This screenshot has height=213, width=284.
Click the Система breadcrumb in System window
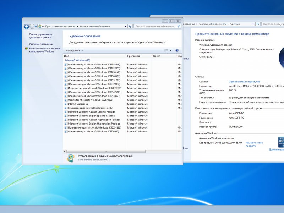point(235,24)
